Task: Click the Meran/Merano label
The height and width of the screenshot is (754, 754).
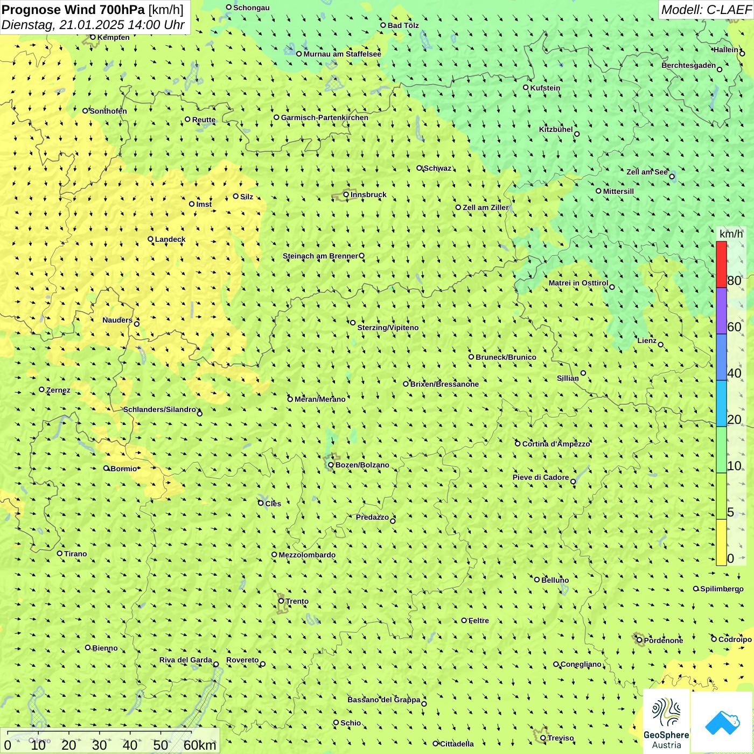Action: coord(320,399)
